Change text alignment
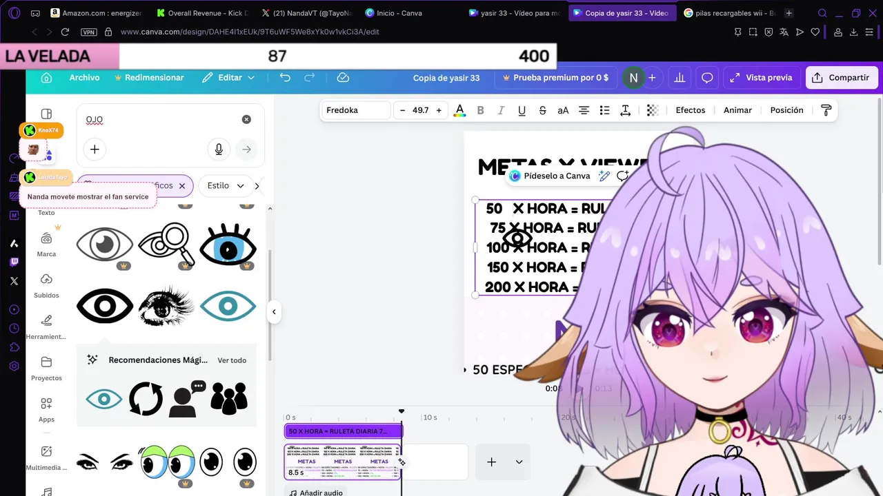The width and height of the screenshot is (883, 496). click(x=584, y=110)
